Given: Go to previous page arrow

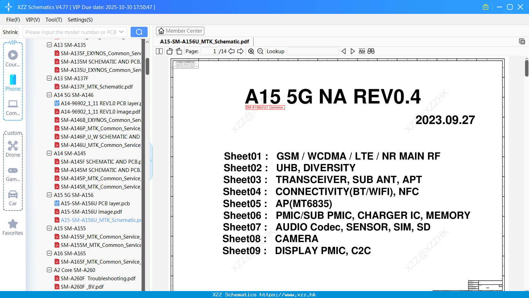Looking at the screenshot, I should 231,51.
